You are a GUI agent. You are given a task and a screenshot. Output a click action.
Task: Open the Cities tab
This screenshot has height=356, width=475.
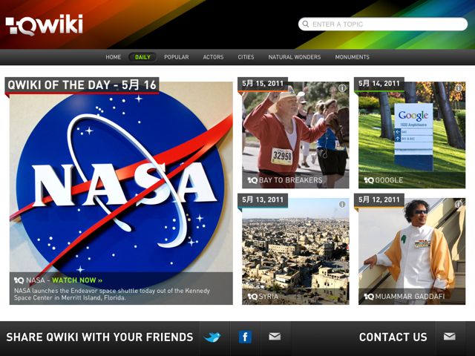coord(246,57)
